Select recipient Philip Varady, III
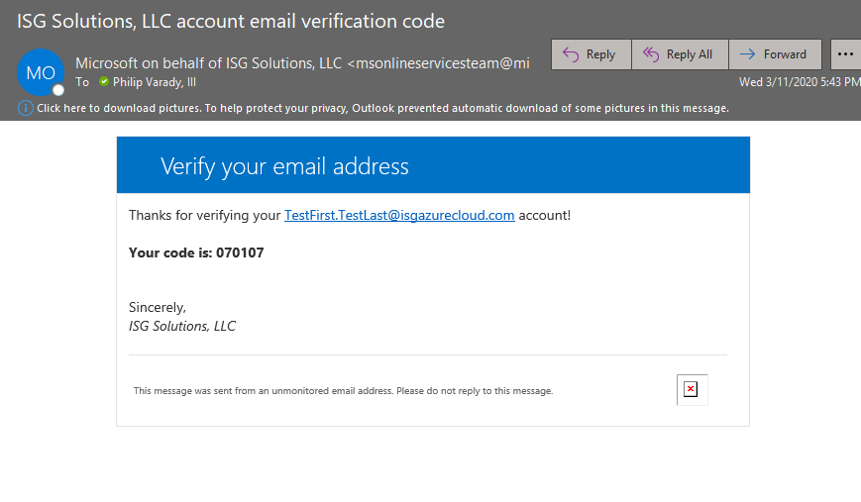The height and width of the screenshot is (502, 861). [x=155, y=82]
